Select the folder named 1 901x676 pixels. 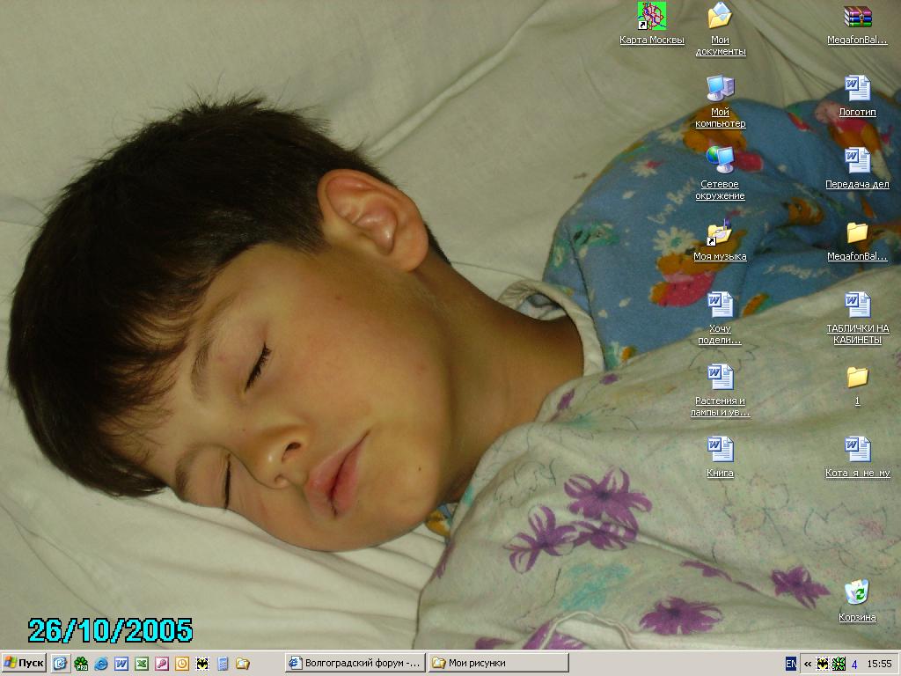pos(857,377)
